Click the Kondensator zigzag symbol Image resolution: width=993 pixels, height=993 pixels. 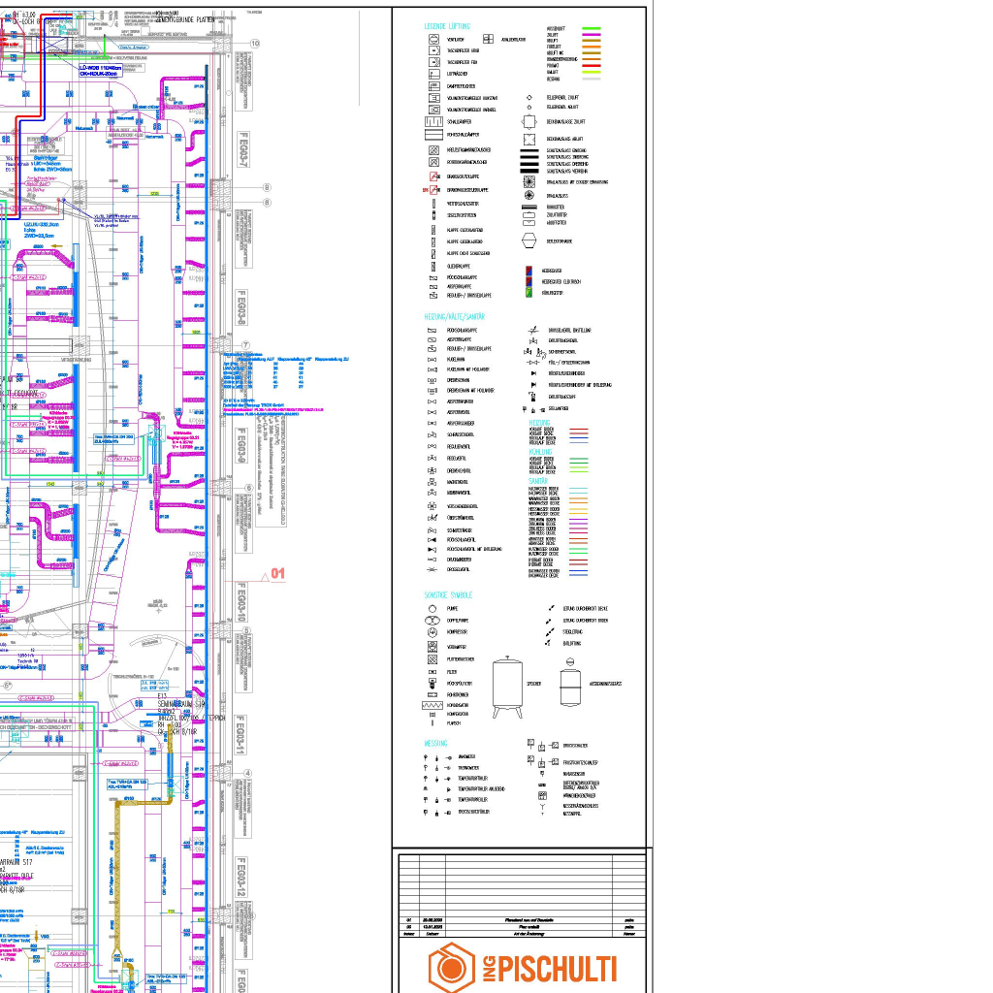(433, 705)
